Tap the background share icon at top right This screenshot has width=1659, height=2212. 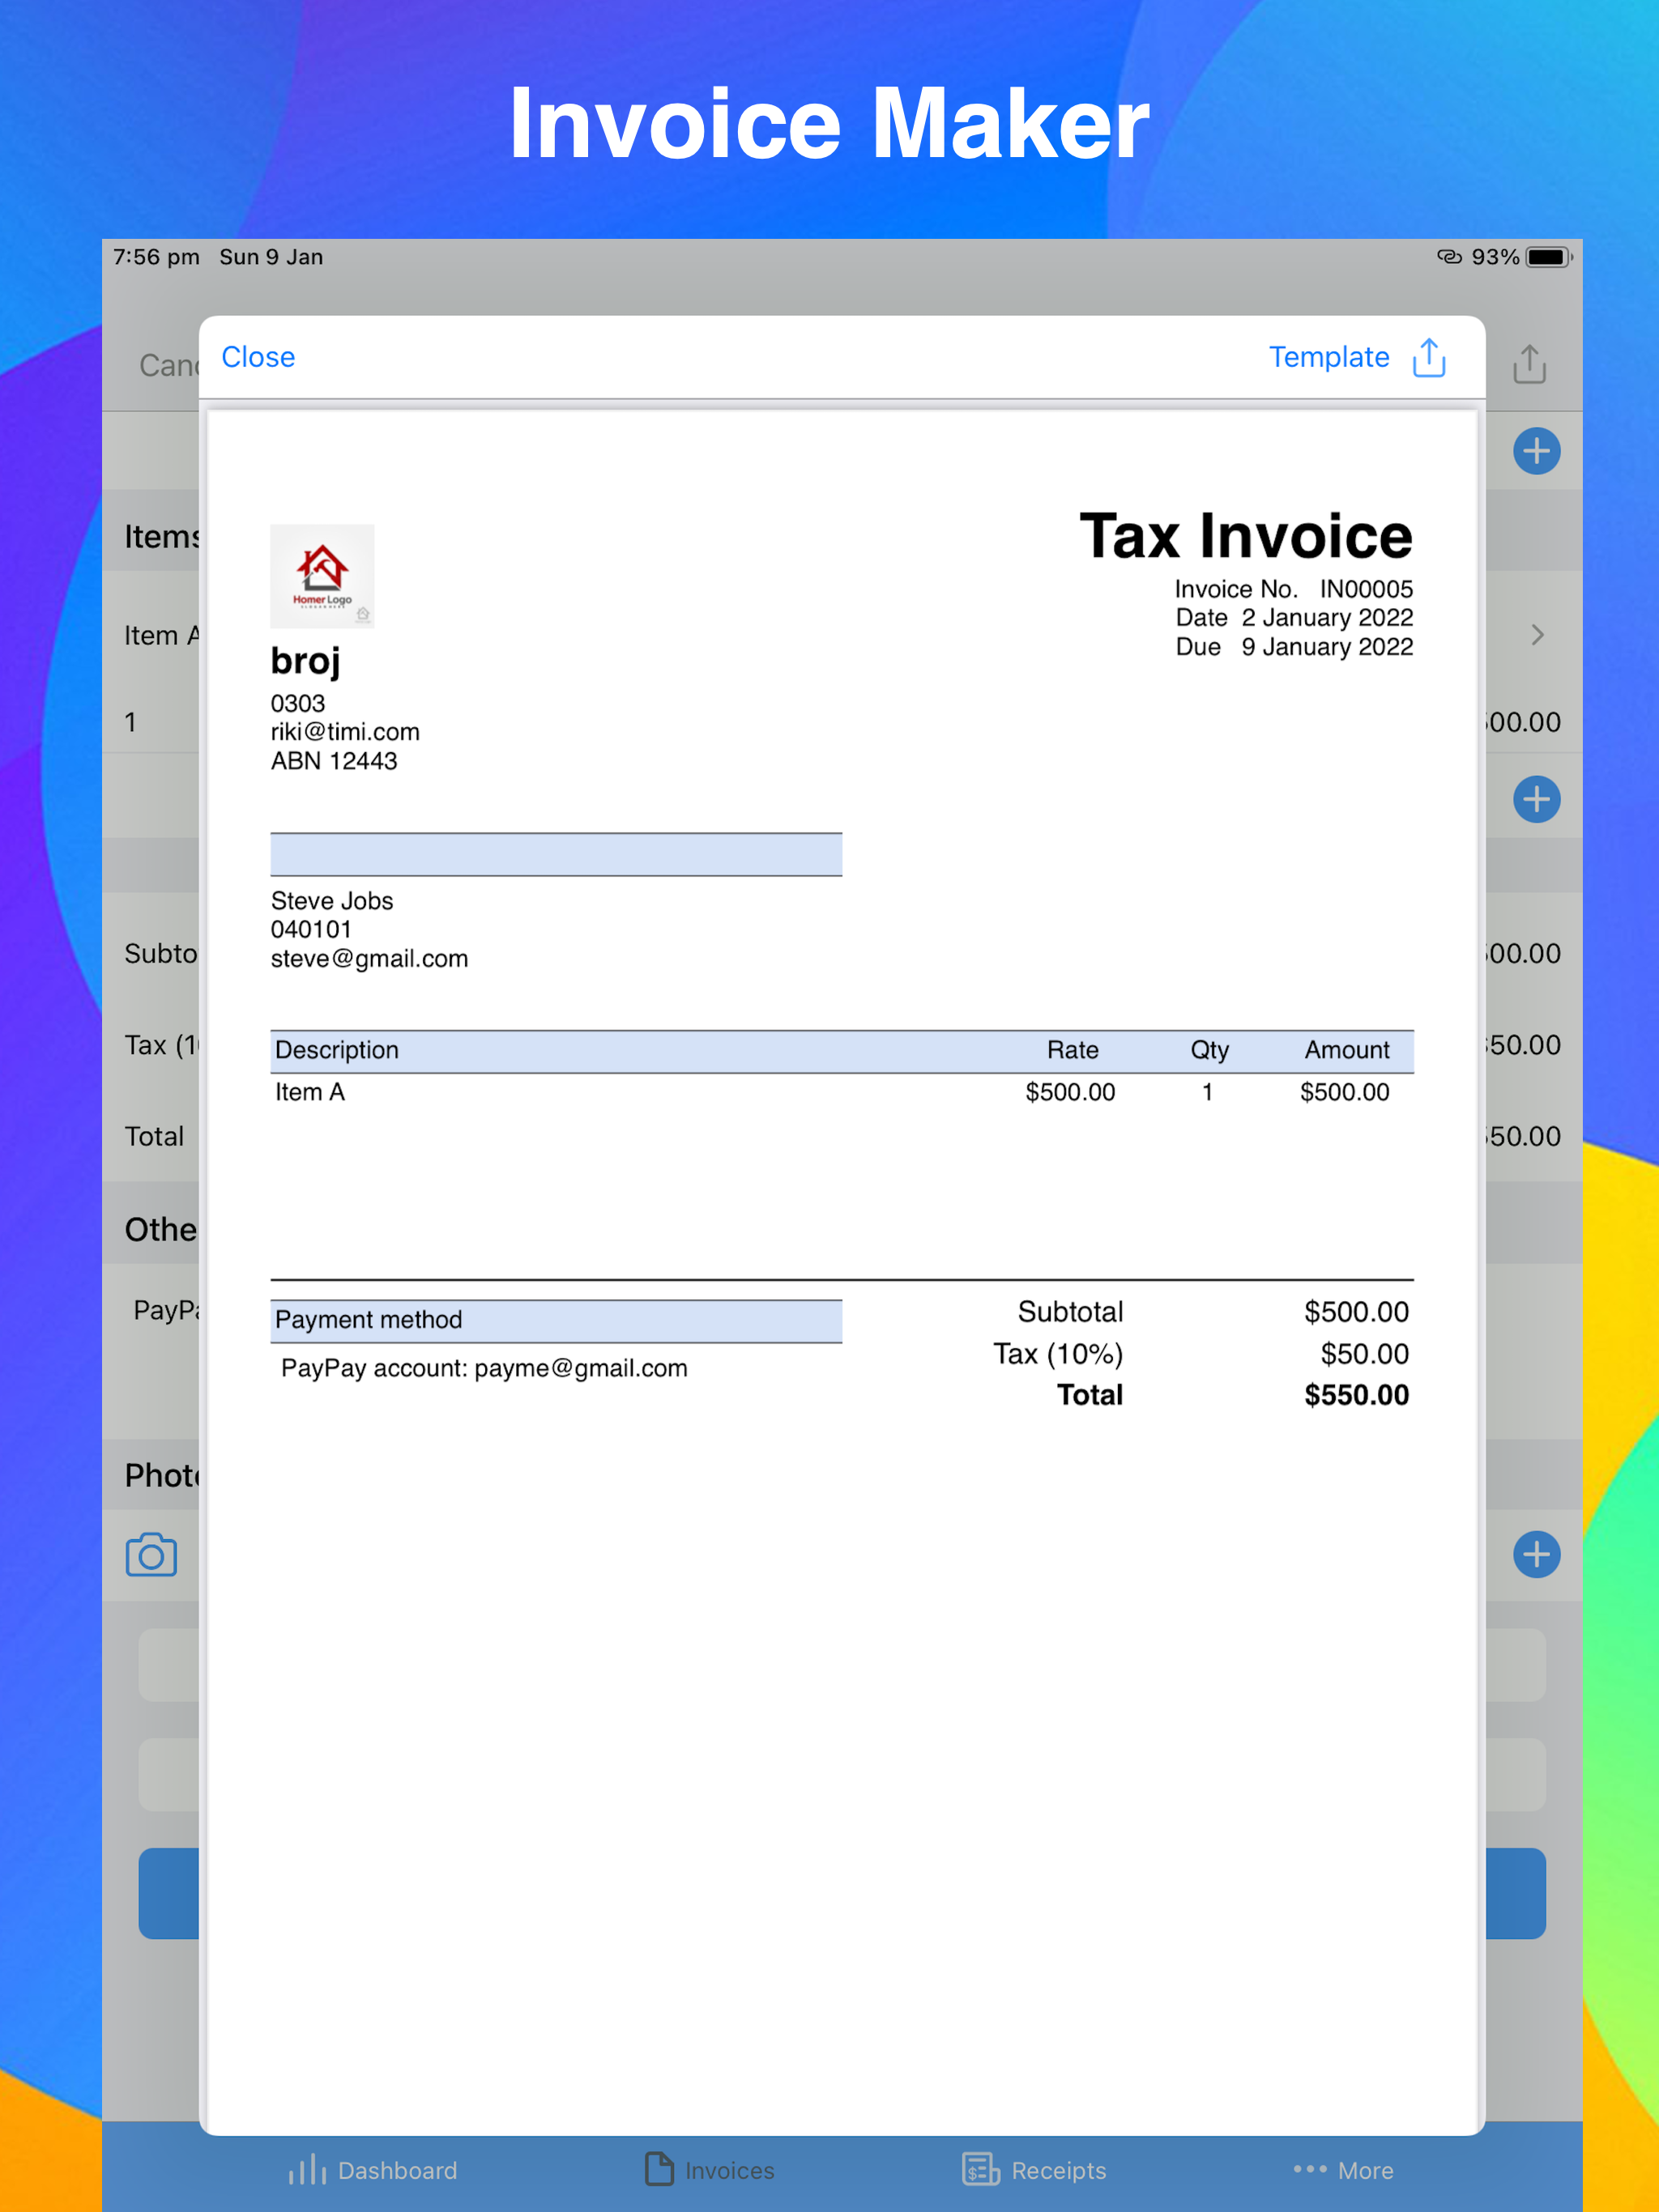coord(1529,364)
